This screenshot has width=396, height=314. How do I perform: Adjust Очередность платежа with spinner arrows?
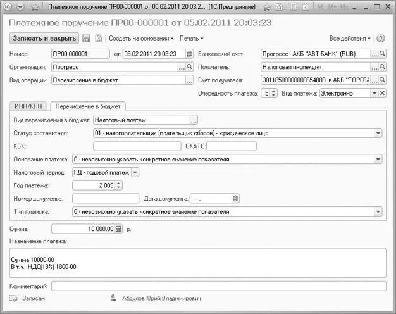[273, 93]
